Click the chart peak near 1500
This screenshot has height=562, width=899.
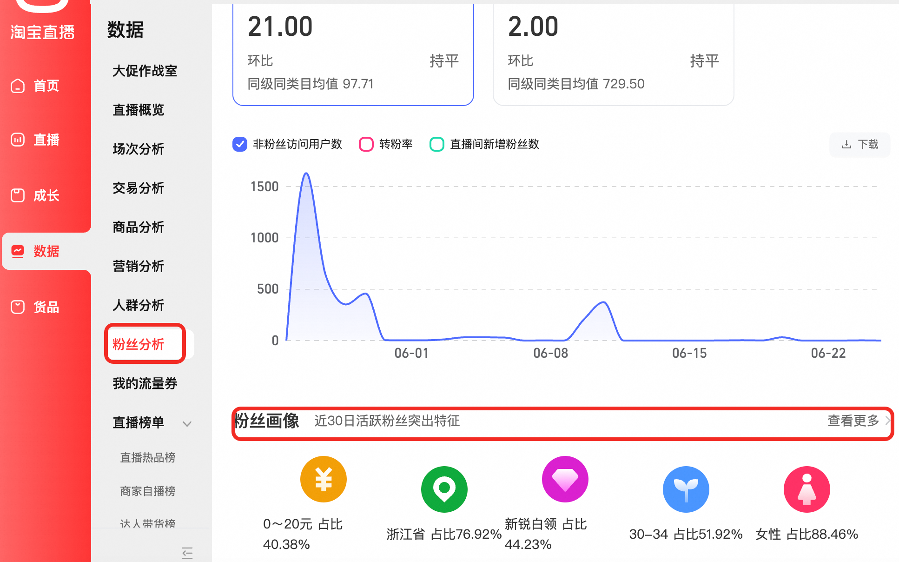(x=306, y=174)
